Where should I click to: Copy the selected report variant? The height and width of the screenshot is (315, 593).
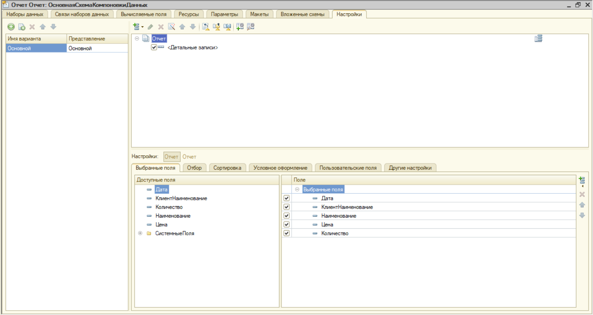coord(22,27)
